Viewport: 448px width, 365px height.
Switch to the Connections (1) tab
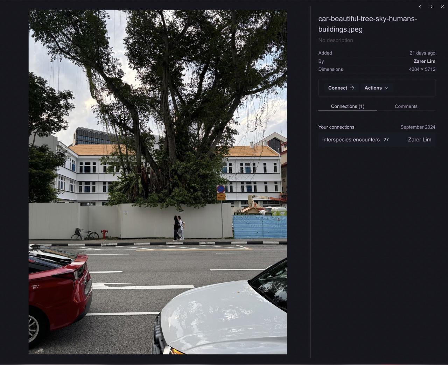click(348, 106)
